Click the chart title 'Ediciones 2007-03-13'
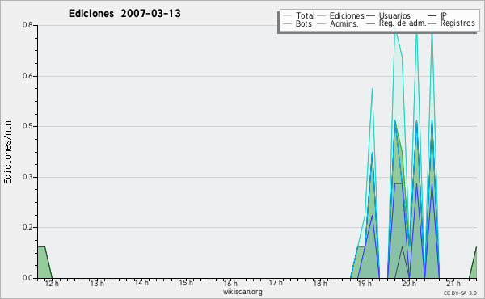This screenshot has height=299, width=485. point(124,14)
